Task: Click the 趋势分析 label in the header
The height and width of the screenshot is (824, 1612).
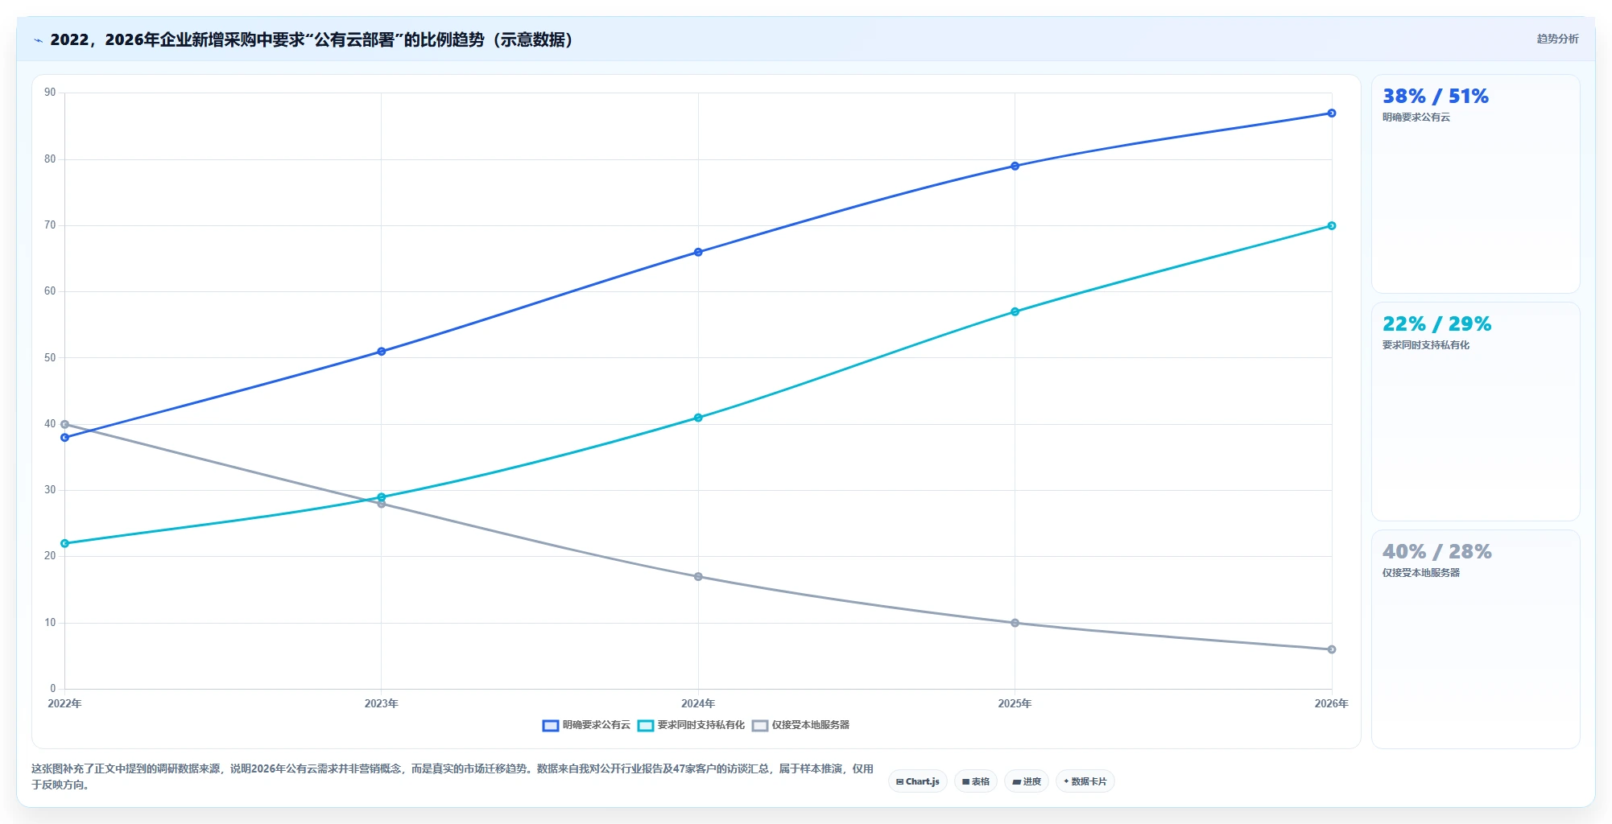Action: (1557, 39)
